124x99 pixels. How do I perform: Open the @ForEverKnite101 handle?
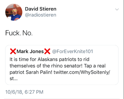[72, 51]
